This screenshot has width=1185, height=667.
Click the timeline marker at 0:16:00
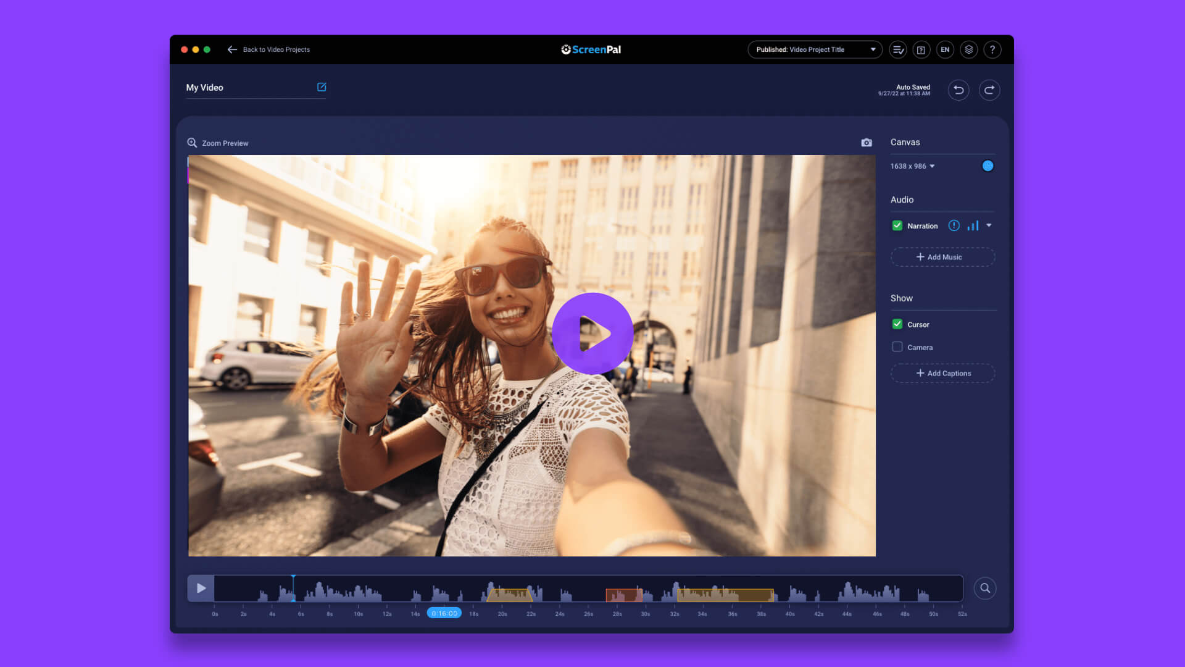(444, 613)
